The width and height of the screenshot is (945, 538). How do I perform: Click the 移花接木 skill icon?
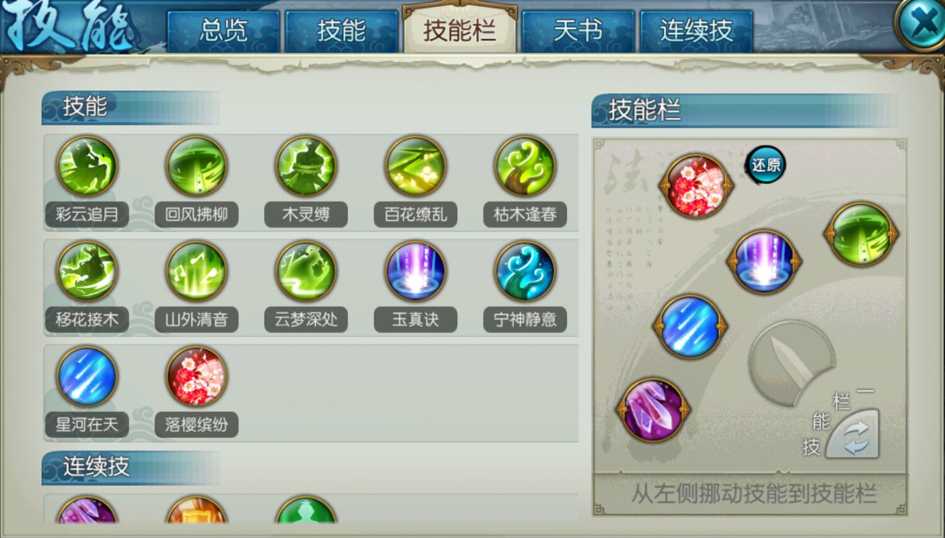(x=87, y=272)
